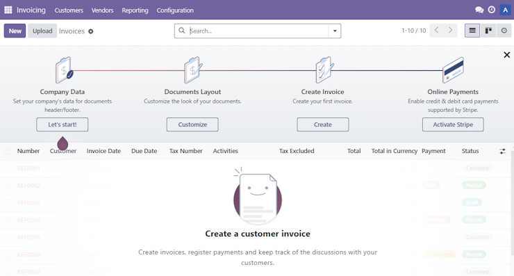Screen dimensions: 514x276
Task: Go to next page of records
Action: point(450,30)
